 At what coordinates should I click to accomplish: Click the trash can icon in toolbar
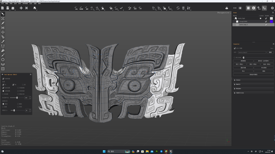coord(183,8)
